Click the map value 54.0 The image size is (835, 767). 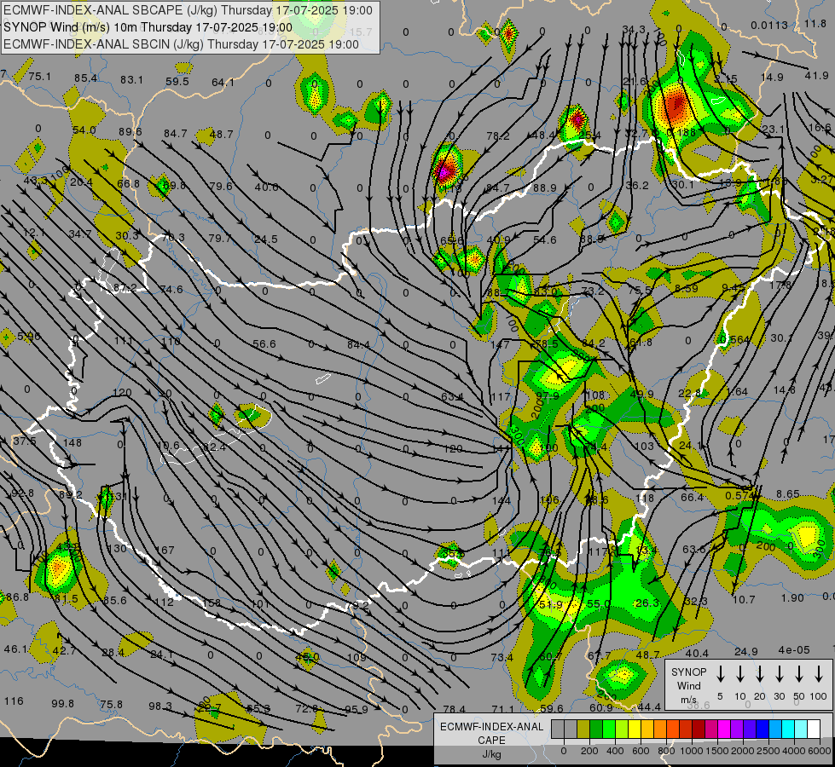coord(84,130)
